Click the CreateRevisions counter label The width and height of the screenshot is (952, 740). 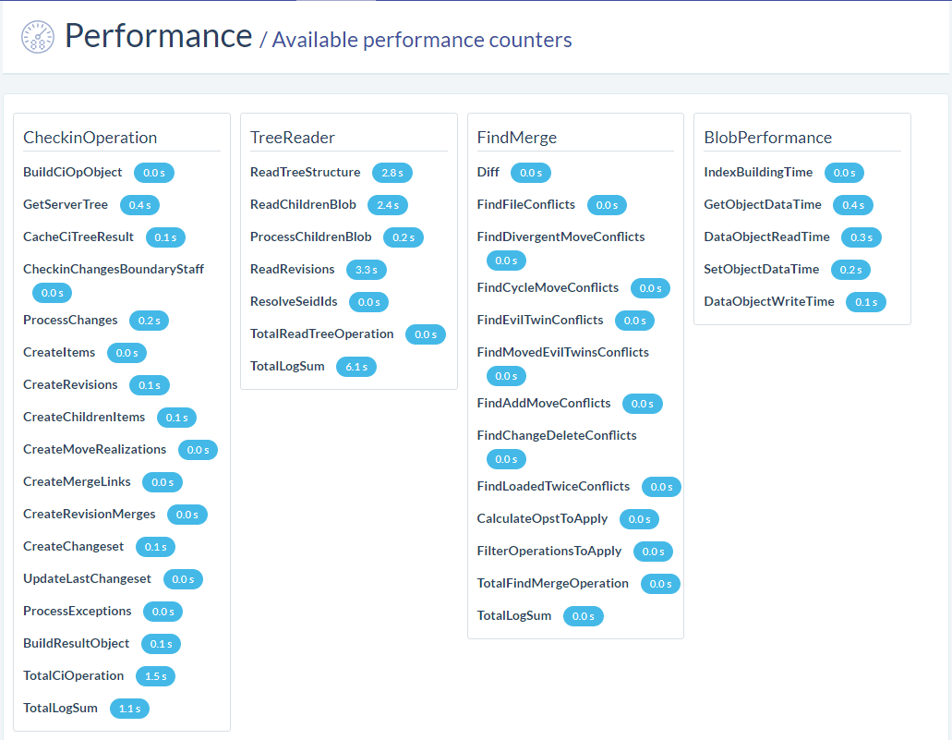pos(70,384)
